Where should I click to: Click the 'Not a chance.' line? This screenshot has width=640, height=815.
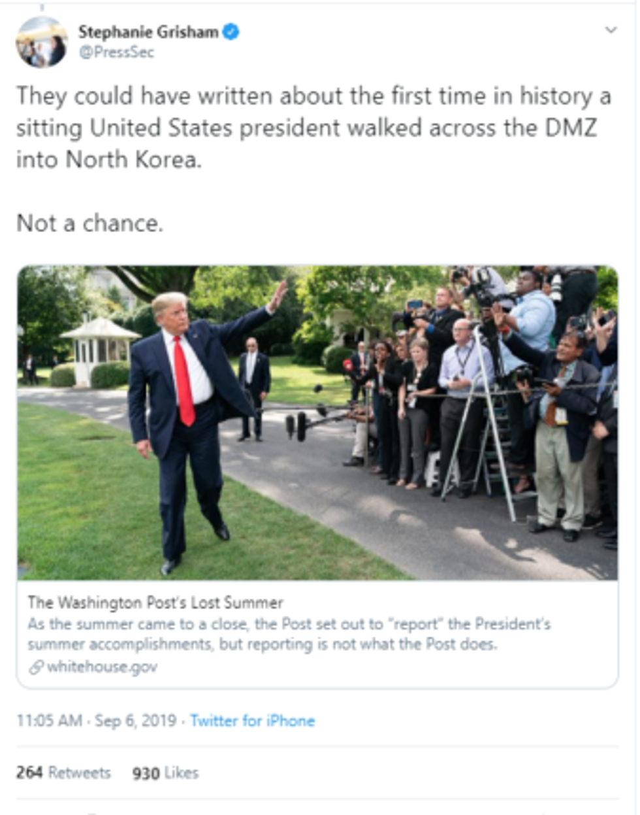coord(89,224)
